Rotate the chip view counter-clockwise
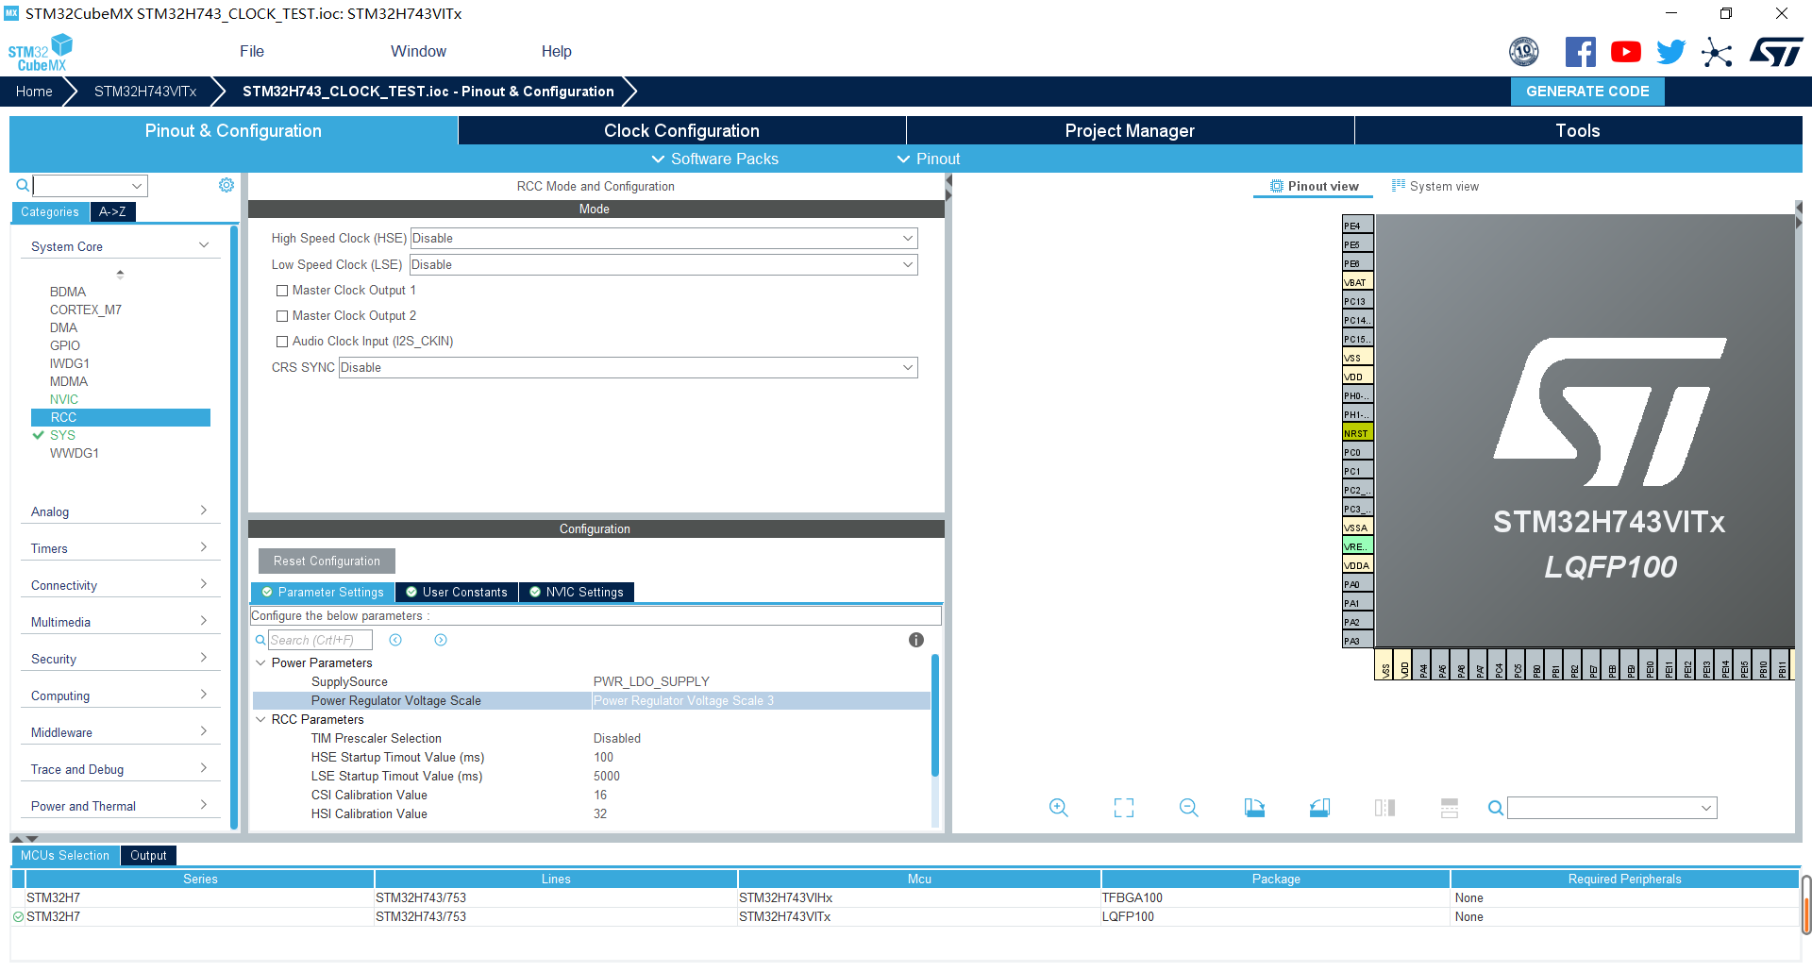Image resolution: width=1812 pixels, height=972 pixels. (x=1319, y=808)
